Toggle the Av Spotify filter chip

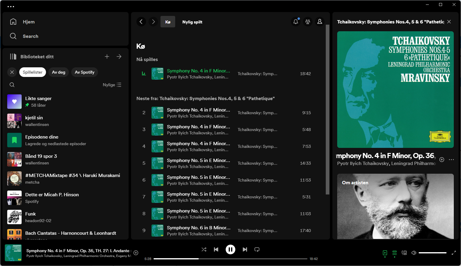pyautogui.click(x=84, y=72)
